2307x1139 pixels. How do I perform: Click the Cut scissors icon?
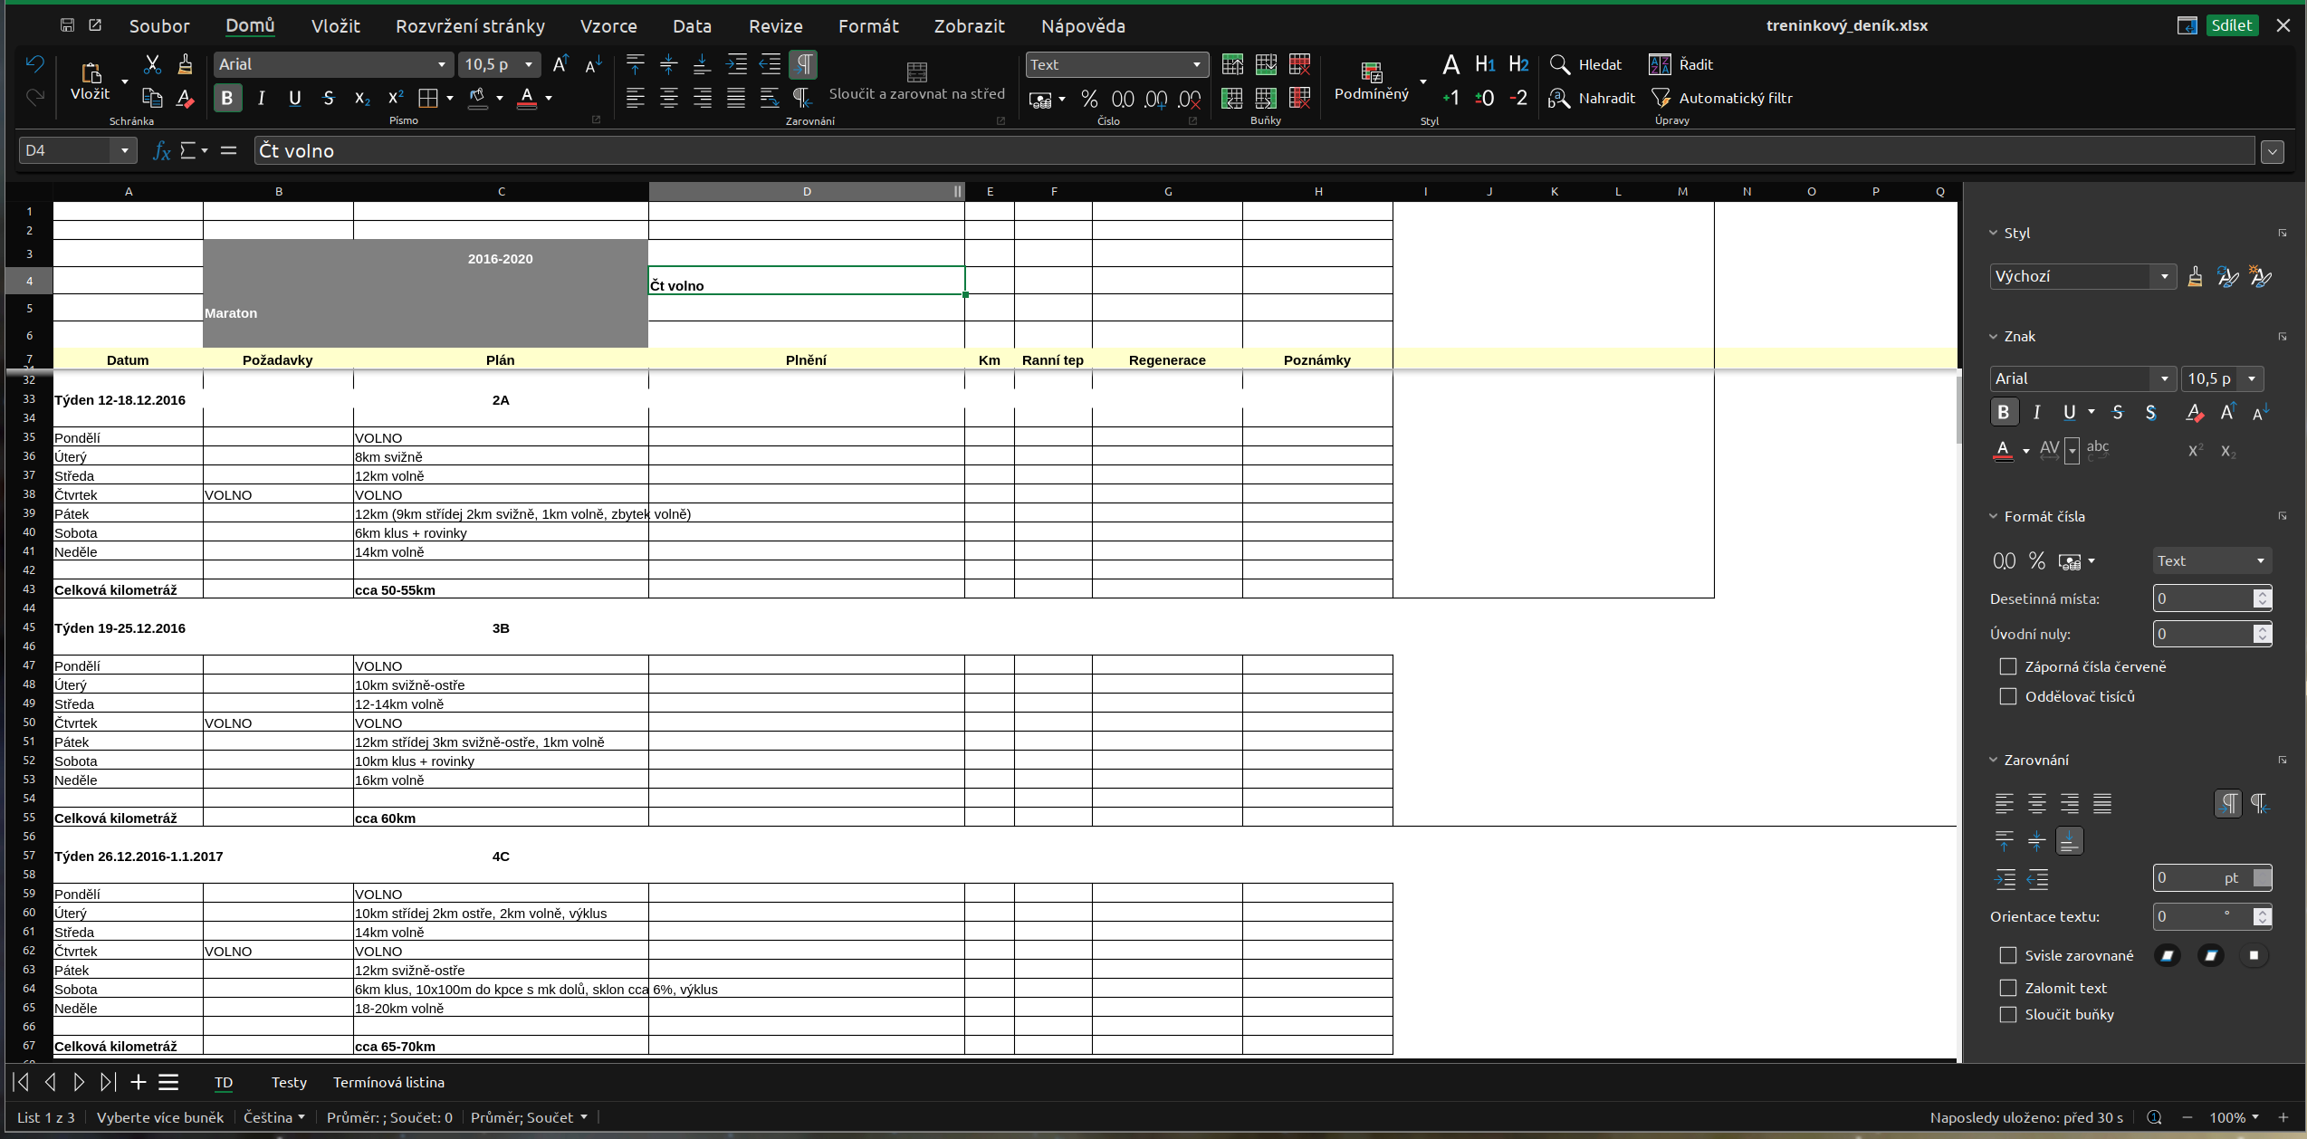tap(152, 64)
